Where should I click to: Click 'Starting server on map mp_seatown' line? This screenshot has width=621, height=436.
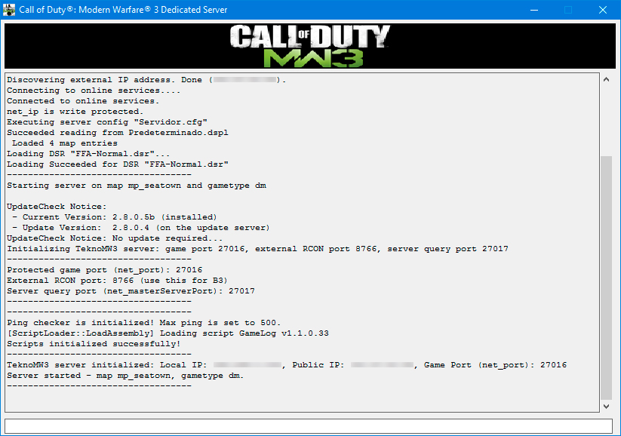(137, 186)
